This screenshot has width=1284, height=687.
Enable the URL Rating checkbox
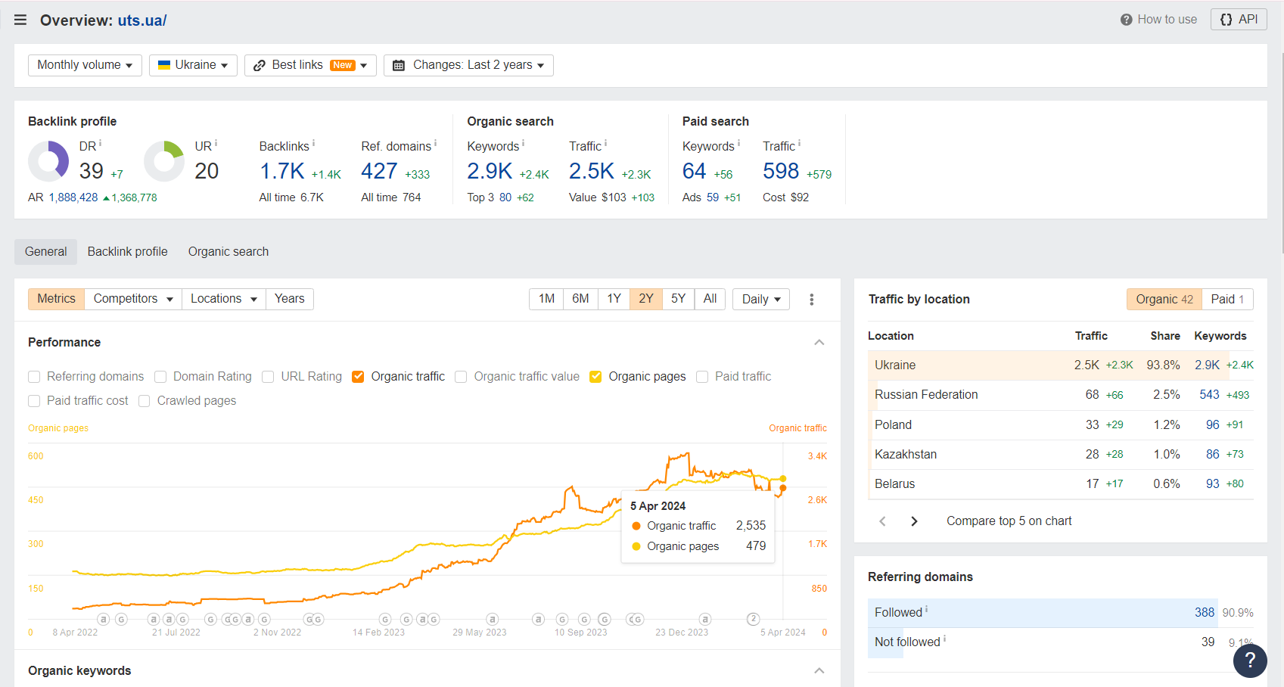point(268,377)
